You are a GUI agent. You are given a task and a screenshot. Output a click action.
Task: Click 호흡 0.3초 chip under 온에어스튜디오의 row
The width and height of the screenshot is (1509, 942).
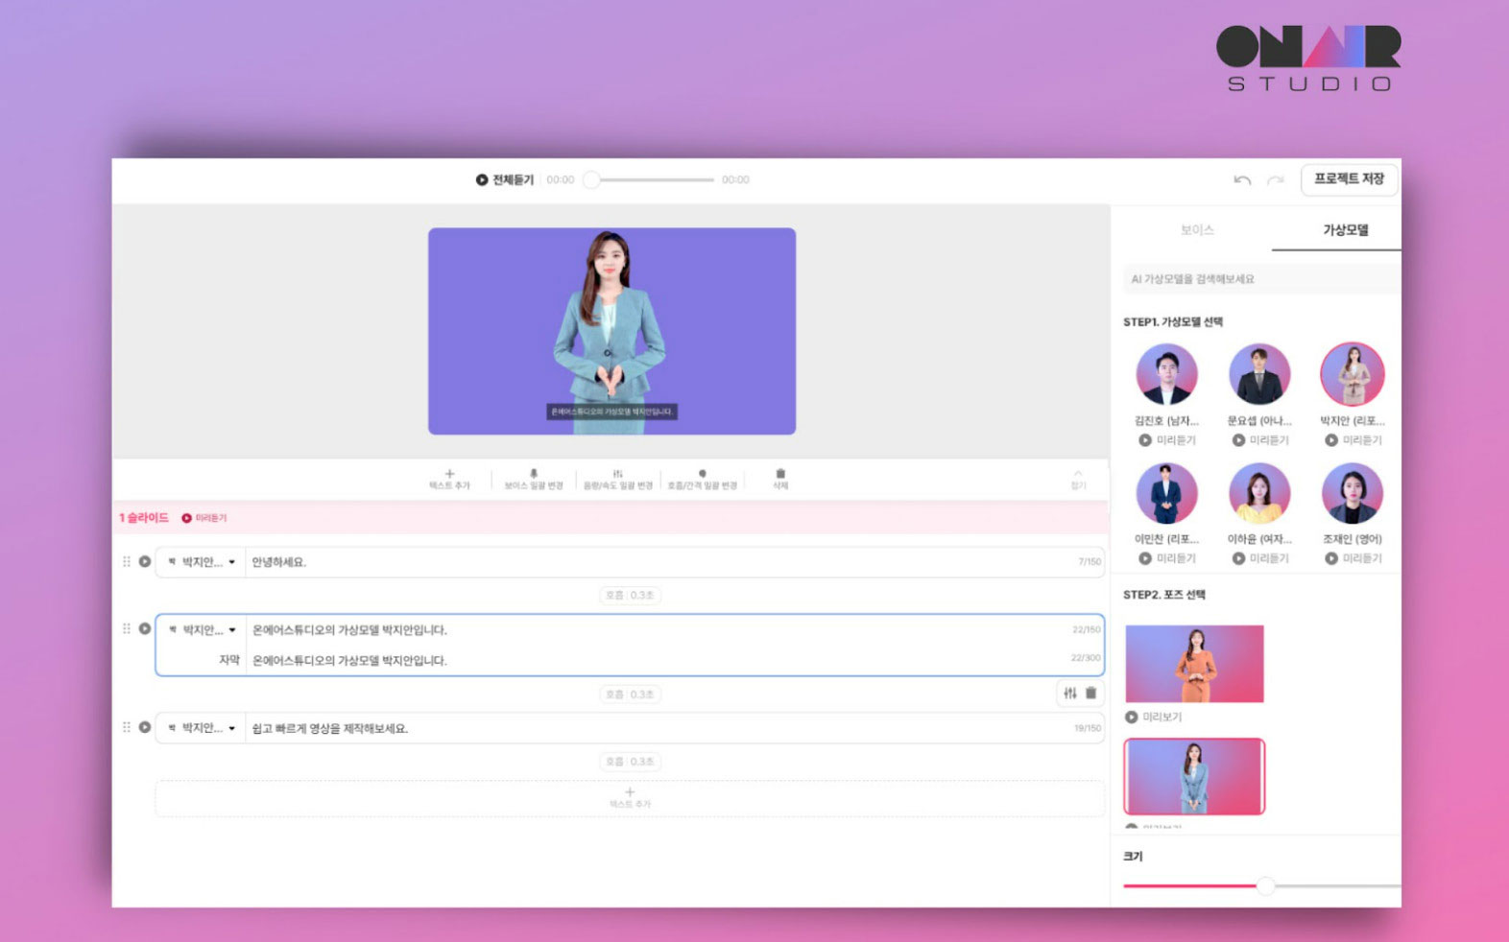click(630, 695)
